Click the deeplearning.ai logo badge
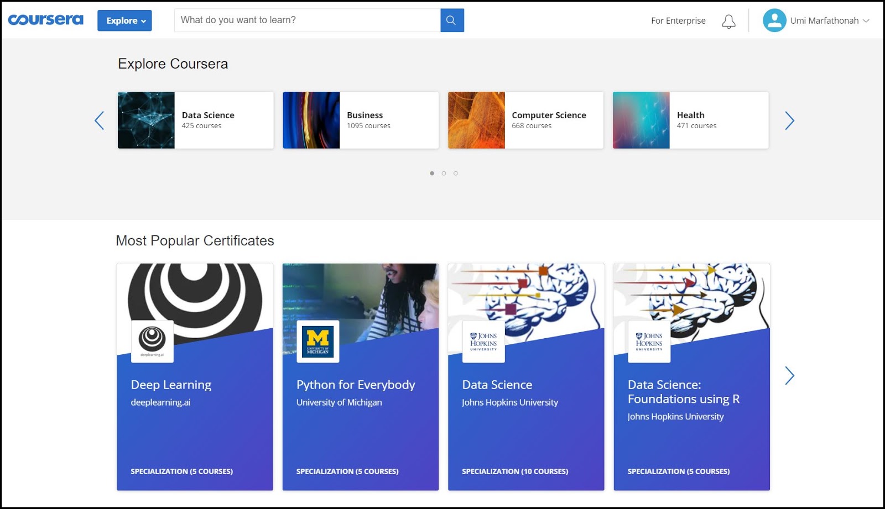 tap(152, 341)
